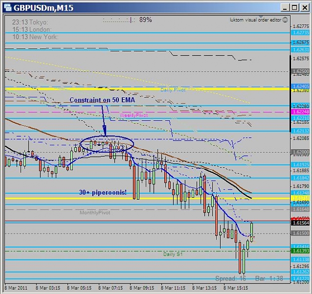Image resolution: width=312 pixels, height=294 pixels.
Task: Select the '23:13 Tokyo:' clock label
Action: click(30, 22)
